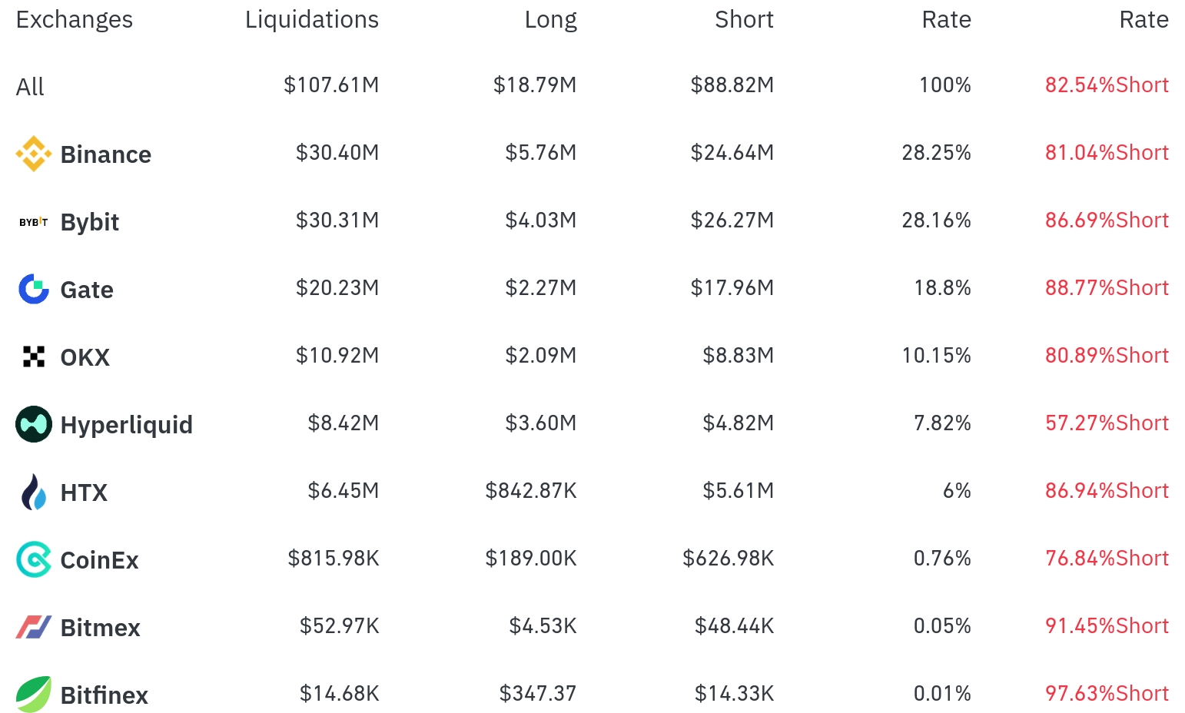Click the CoinEx logo icon
1185x713 pixels.
[33, 559]
